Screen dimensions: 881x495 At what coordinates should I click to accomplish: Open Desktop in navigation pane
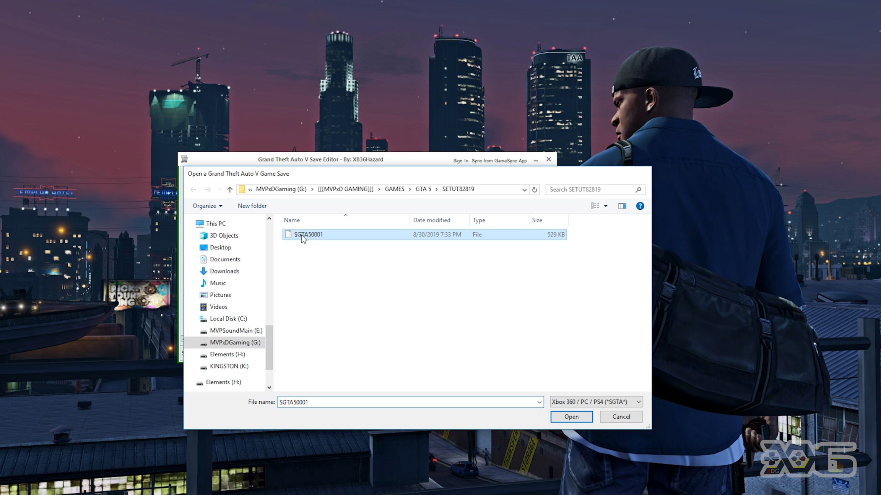coord(220,247)
